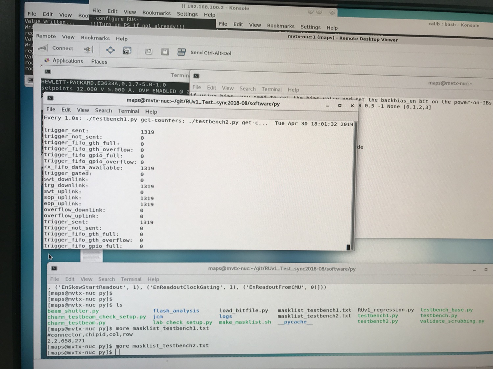
Task: Open File menu in get-counters terminal
Action: pos(51,109)
